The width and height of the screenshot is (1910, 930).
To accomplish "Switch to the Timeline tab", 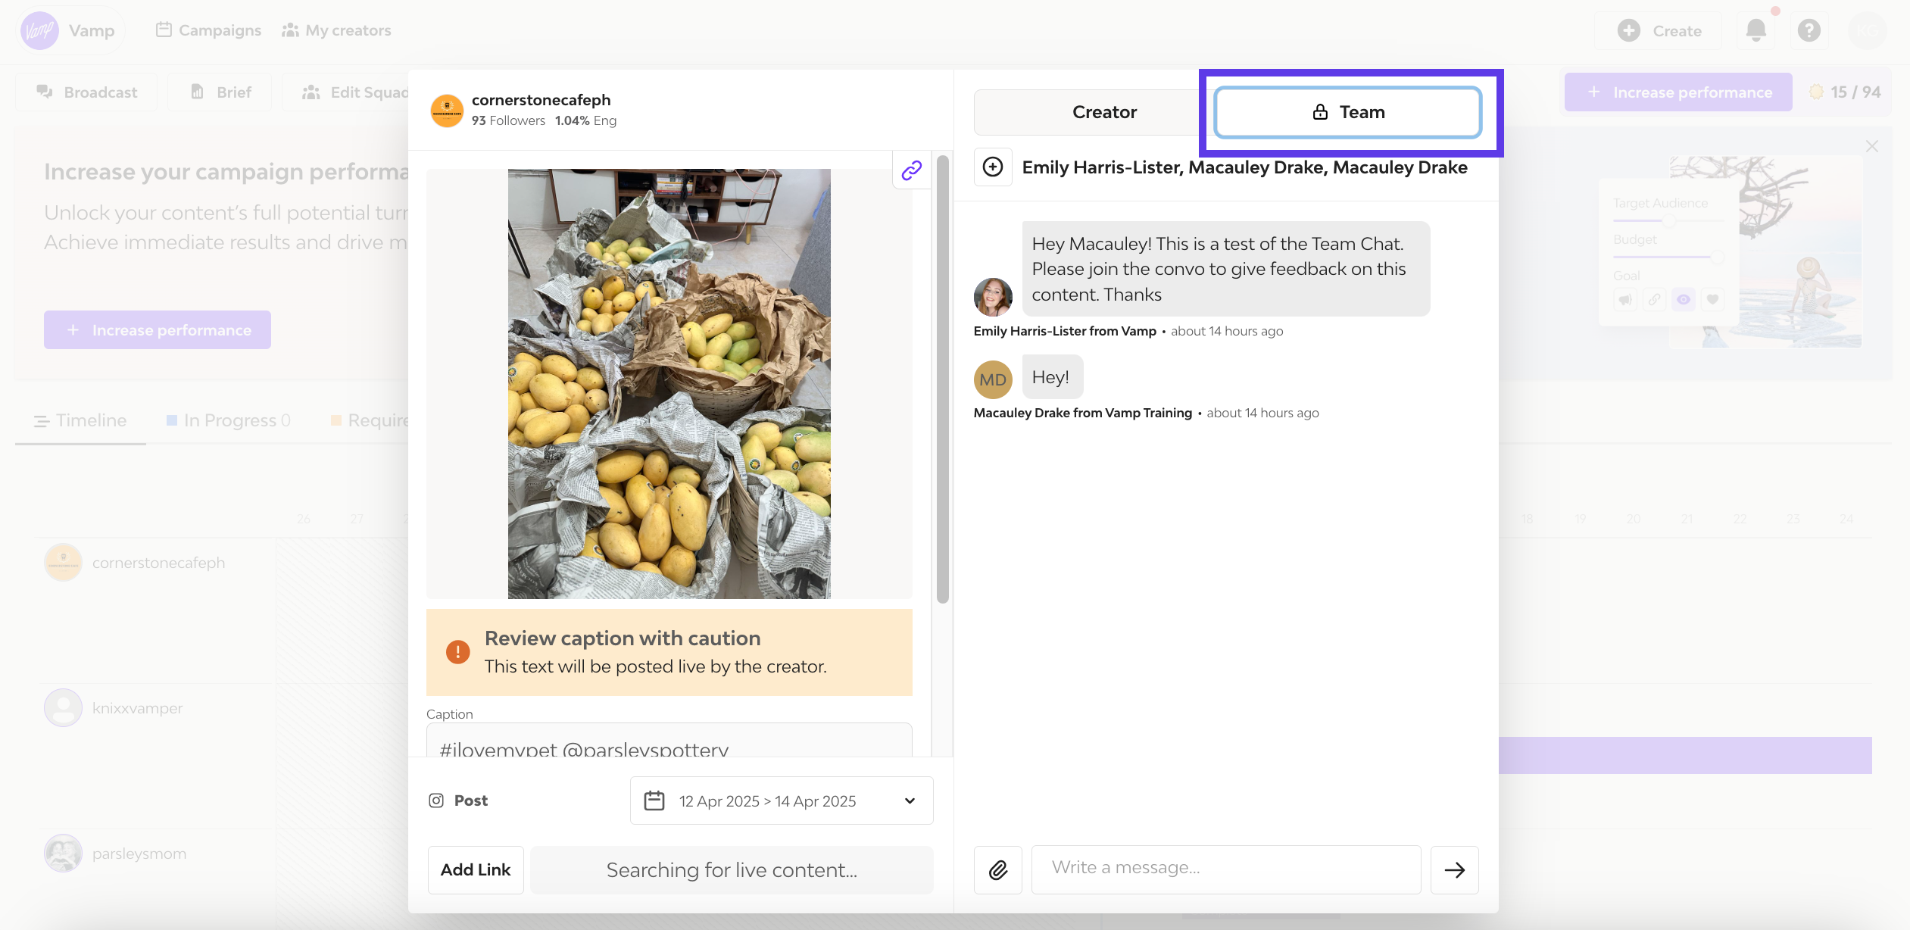I will 80,420.
